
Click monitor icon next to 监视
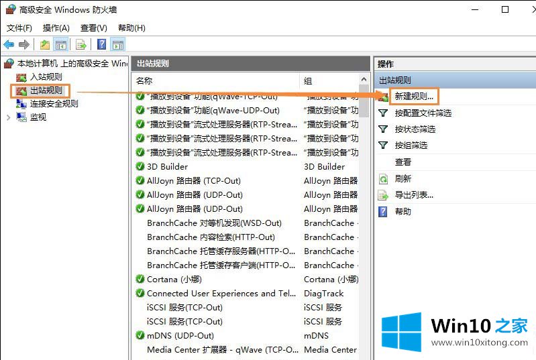[21, 117]
